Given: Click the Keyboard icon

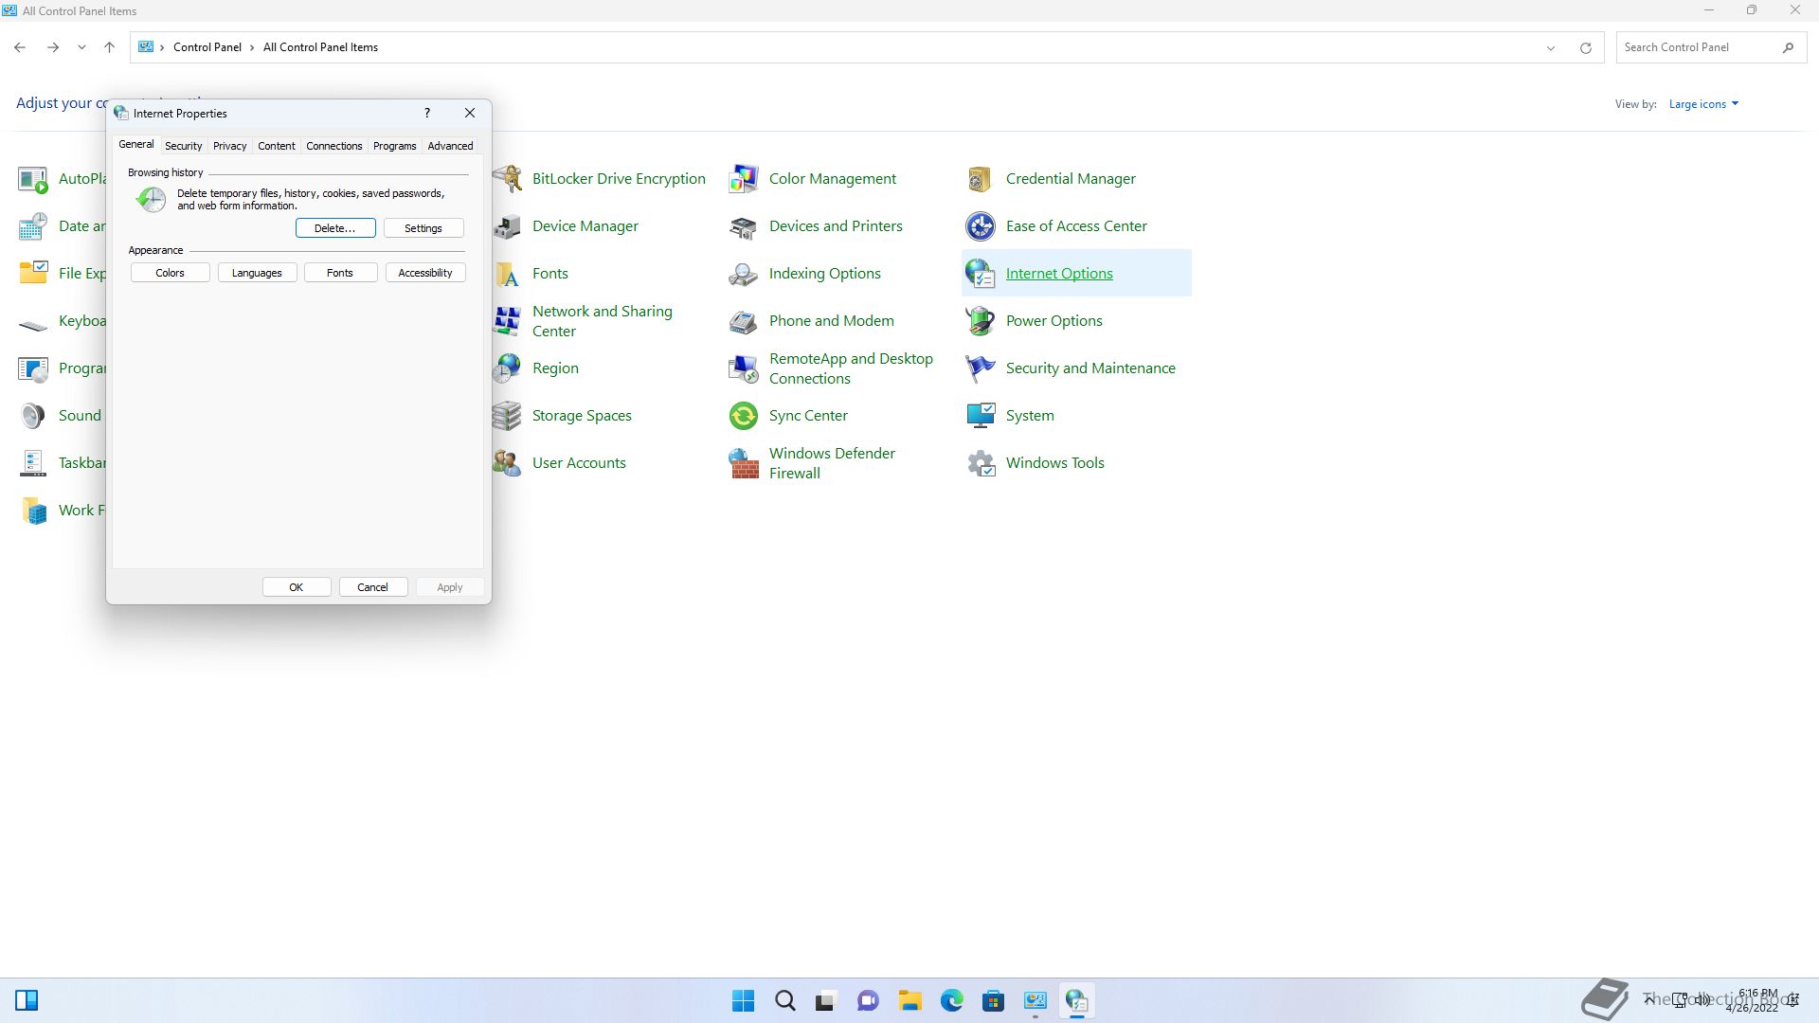Looking at the screenshot, I should (33, 324).
